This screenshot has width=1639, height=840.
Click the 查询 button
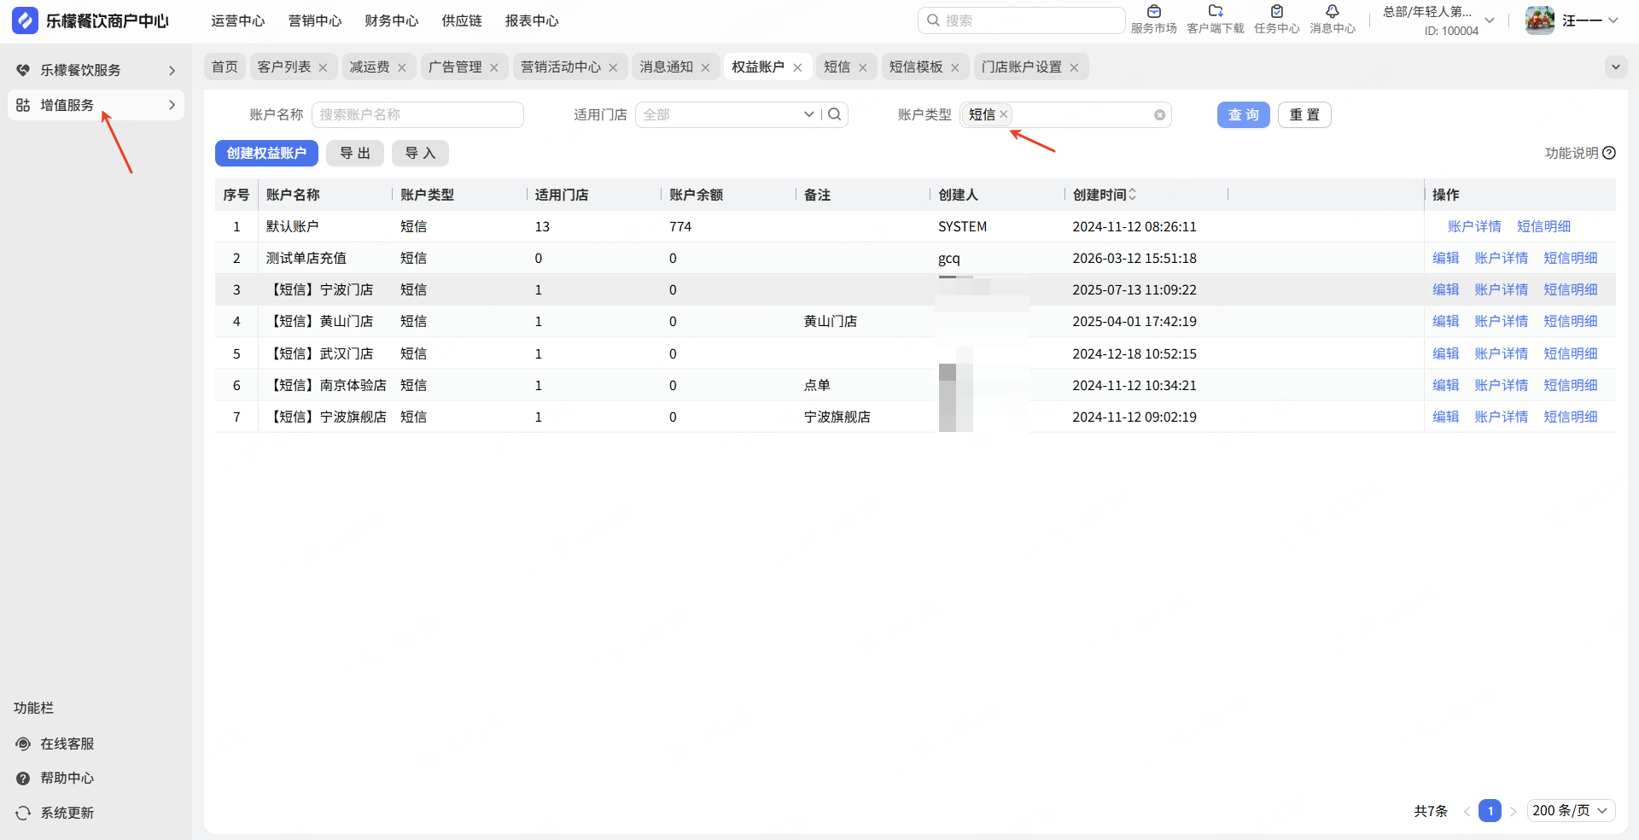(x=1244, y=114)
